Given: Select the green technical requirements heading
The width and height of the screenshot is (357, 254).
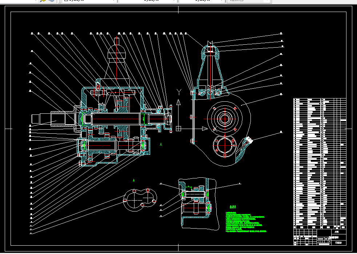Looking at the screenshot, I should coord(233,207).
